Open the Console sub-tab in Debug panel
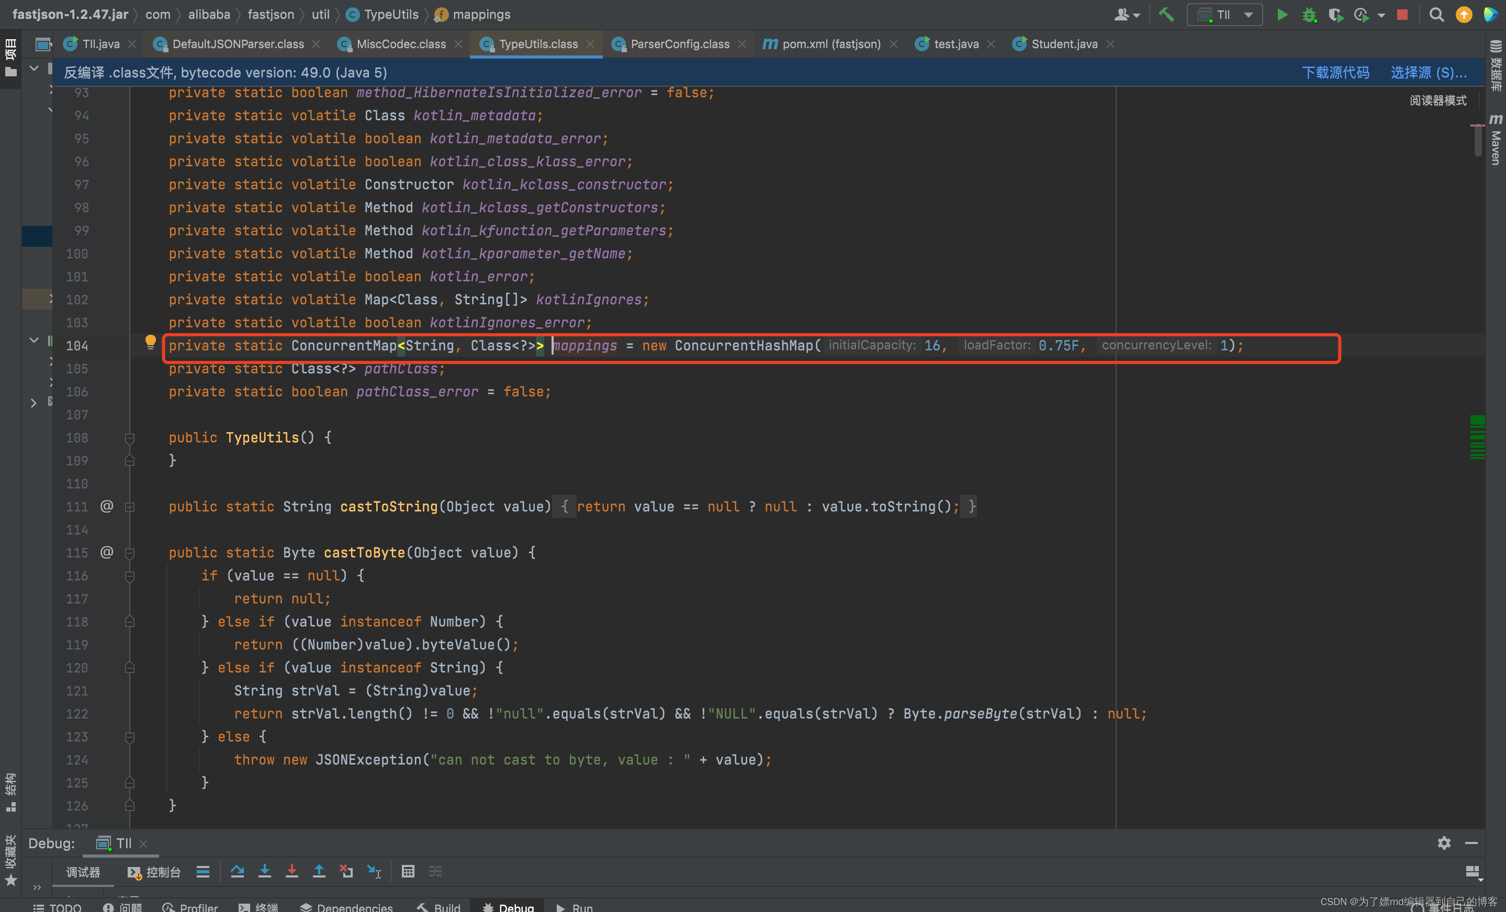Viewport: 1506px width, 912px height. (154, 872)
